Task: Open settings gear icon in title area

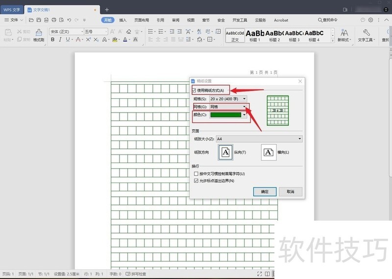Action: click(371, 20)
